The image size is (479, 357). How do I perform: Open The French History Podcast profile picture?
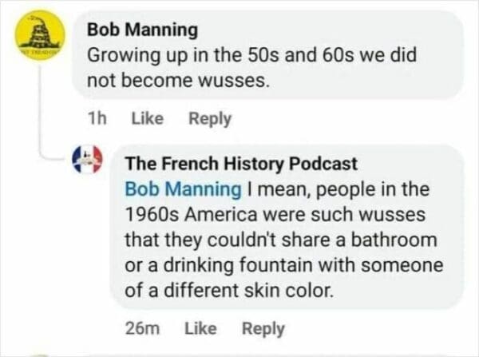88,161
